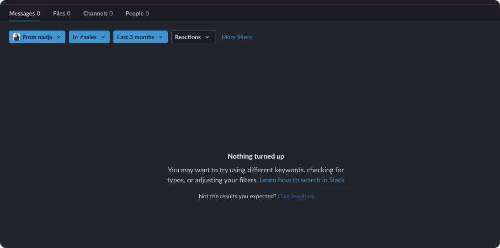Click the Not the results you expected text
The image size is (500, 248).
238,196
